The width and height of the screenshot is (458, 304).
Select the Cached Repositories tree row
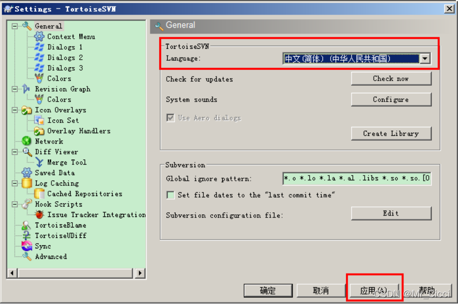pos(85,193)
